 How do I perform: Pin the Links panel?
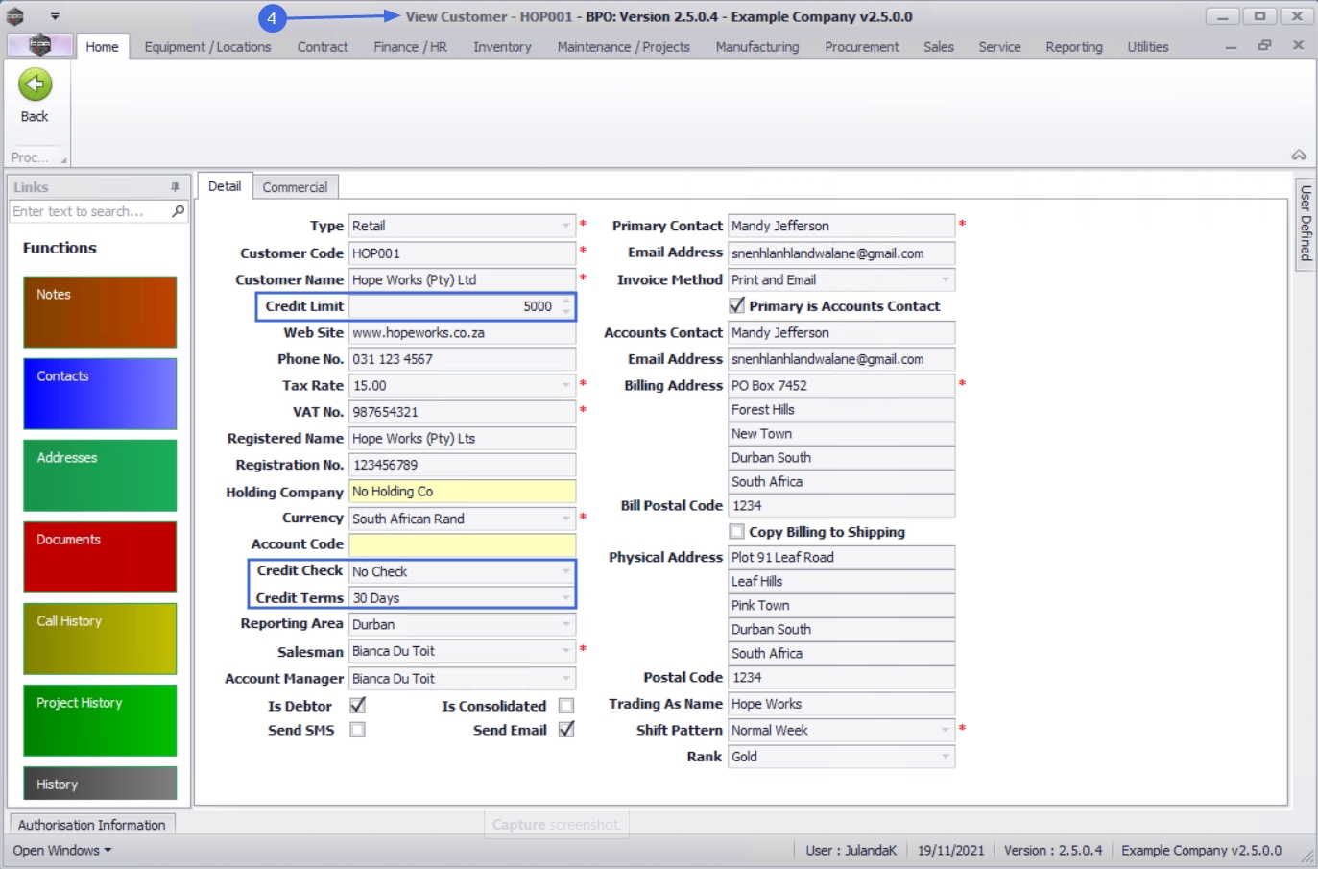click(175, 187)
